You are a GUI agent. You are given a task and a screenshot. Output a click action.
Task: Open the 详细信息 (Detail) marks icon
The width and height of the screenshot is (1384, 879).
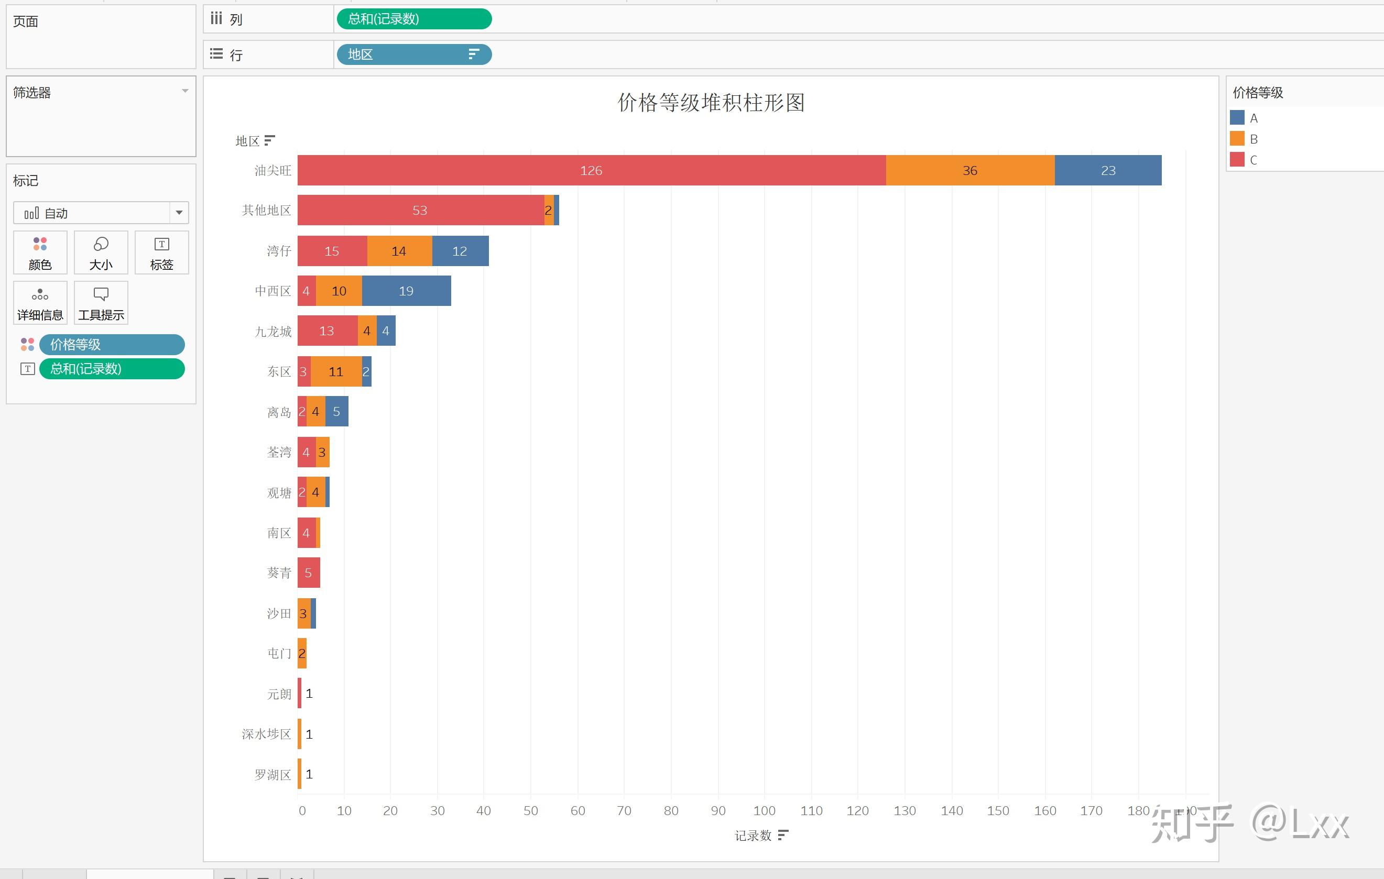coord(40,302)
